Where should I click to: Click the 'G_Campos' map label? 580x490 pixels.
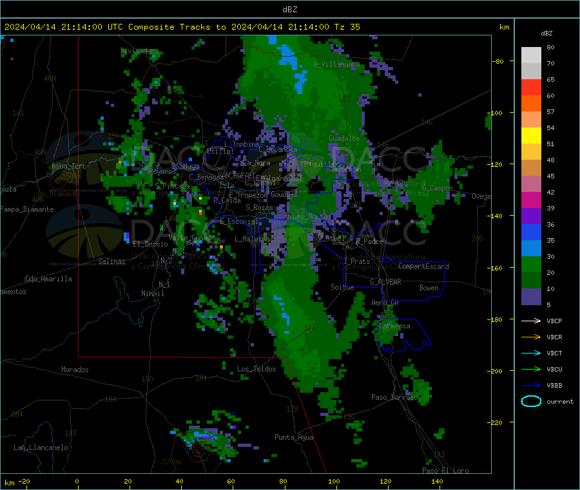(x=438, y=188)
